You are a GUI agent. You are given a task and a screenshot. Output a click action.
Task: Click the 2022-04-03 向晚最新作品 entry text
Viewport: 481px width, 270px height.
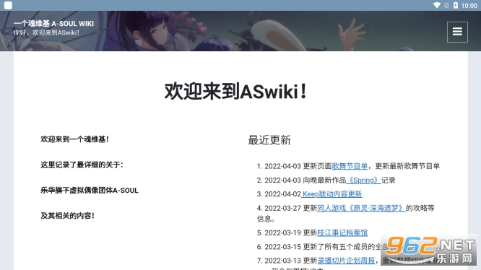click(x=305, y=180)
